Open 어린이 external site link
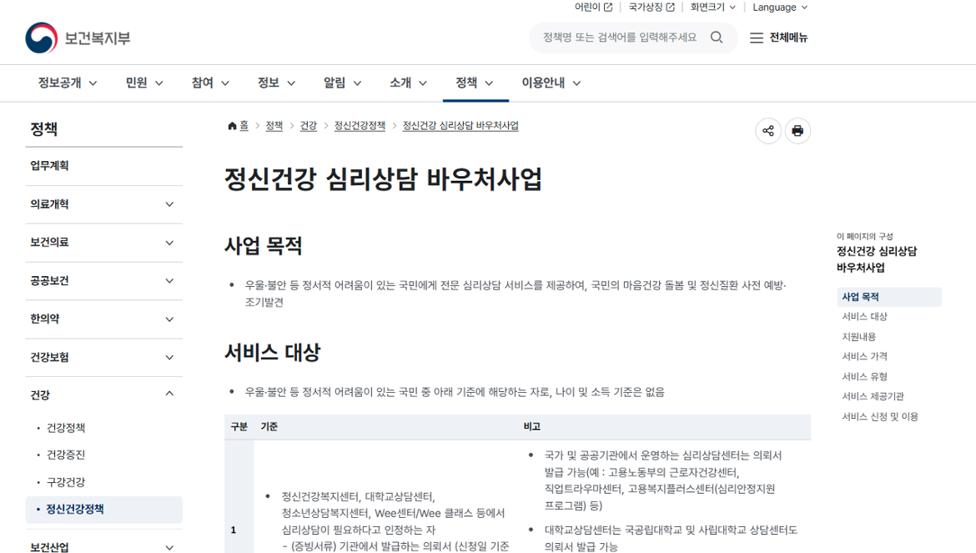Image resolution: width=976 pixels, height=553 pixels. tap(593, 8)
